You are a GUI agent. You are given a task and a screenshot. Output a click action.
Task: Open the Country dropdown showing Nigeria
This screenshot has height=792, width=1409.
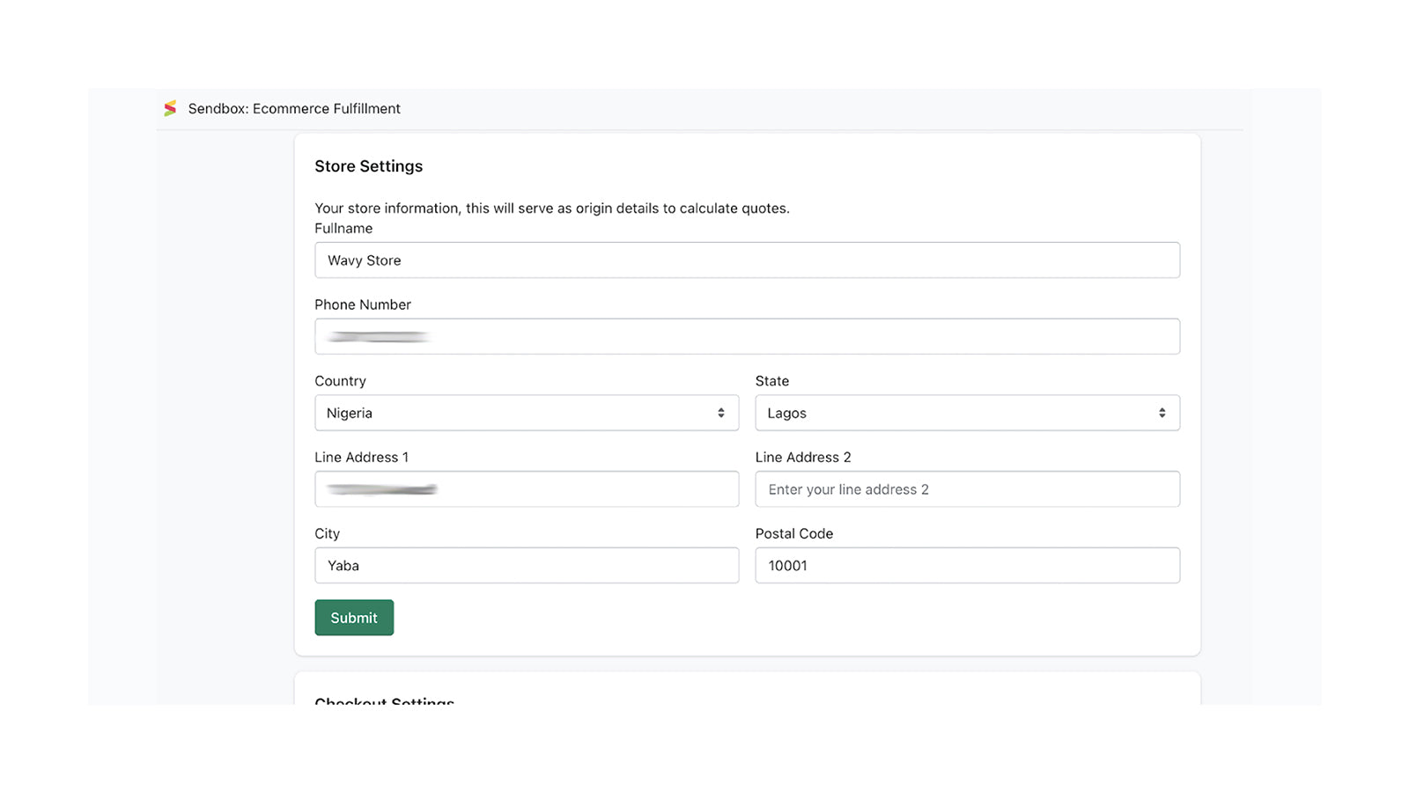pos(527,413)
